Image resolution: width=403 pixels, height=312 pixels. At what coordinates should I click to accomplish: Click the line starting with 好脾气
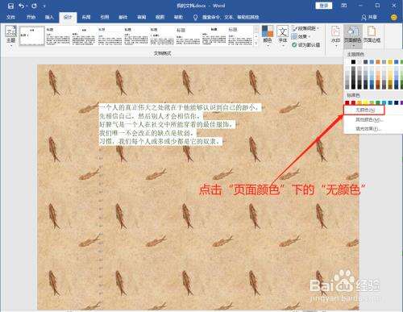click(166, 124)
